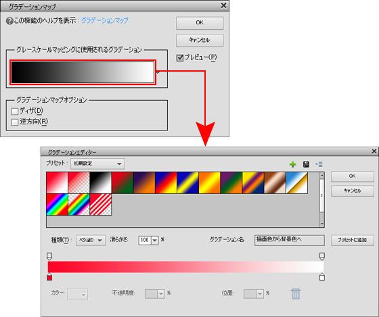Click the グラデーション名 text field
The height and width of the screenshot is (317, 379).
tap(290, 240)
